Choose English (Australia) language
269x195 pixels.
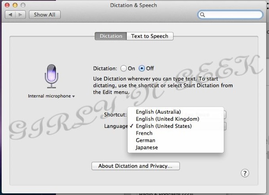click(x=176, y=112)
